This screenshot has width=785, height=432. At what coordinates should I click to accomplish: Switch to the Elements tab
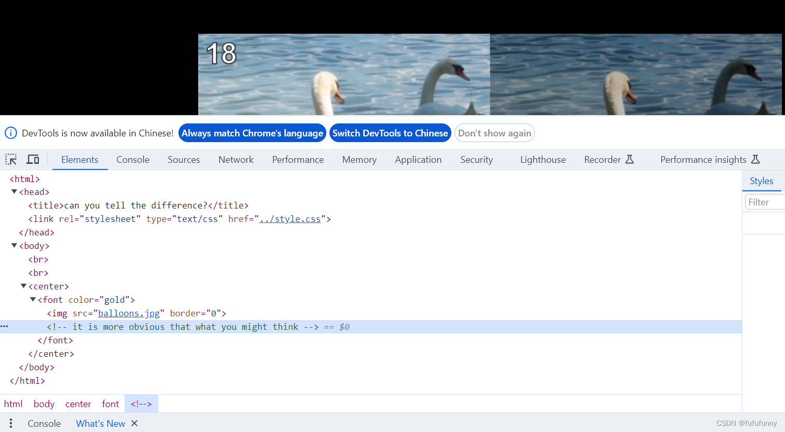80,160
